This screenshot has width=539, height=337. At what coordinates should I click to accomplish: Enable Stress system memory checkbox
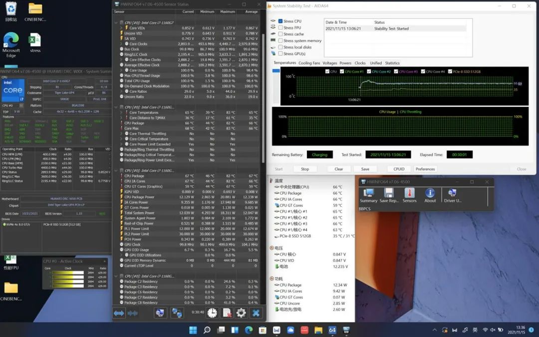click(280, 40)
